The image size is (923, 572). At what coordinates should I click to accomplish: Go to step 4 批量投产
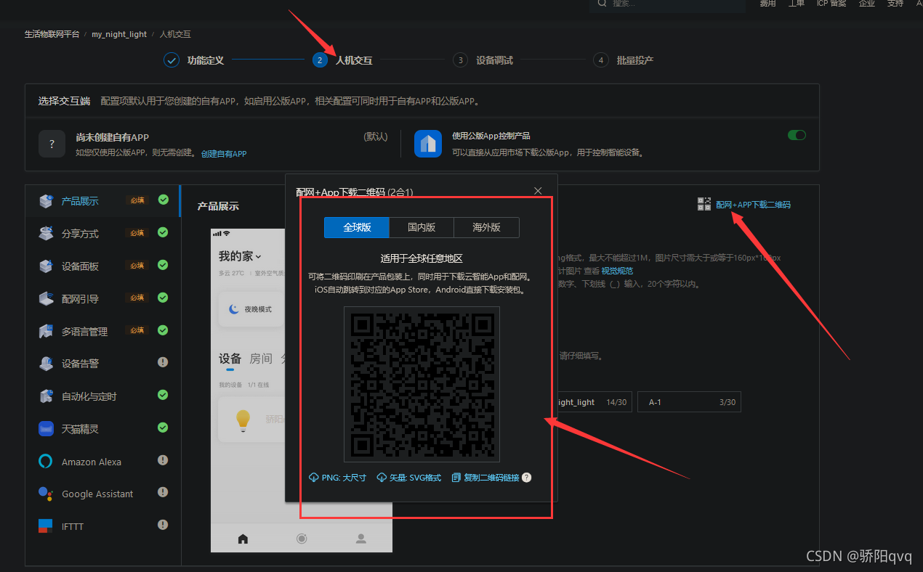tap(623, 60)
